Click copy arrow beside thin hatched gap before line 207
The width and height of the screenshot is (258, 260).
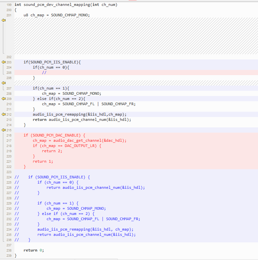coord(4,83)
